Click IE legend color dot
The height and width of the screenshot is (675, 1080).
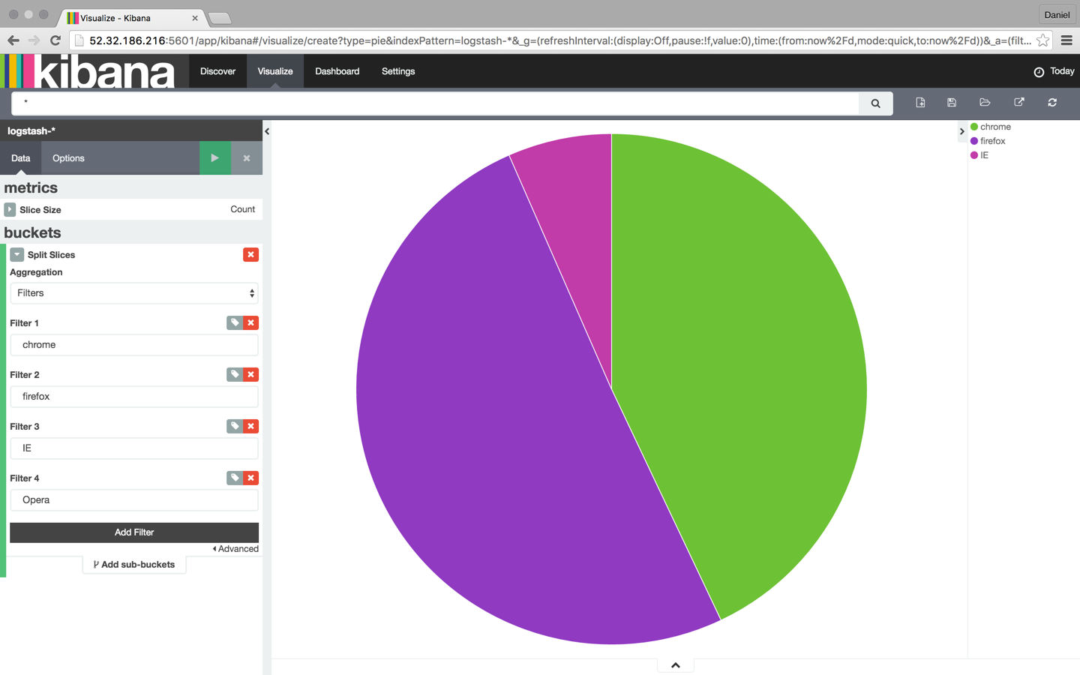click(974, 155)
